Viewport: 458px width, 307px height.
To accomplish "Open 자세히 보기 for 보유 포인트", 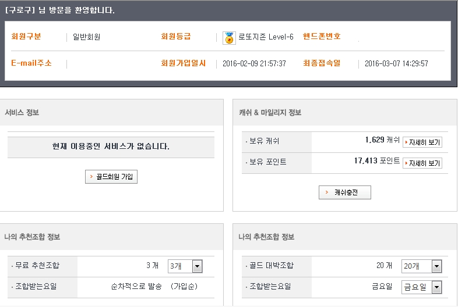I will 422,163.
